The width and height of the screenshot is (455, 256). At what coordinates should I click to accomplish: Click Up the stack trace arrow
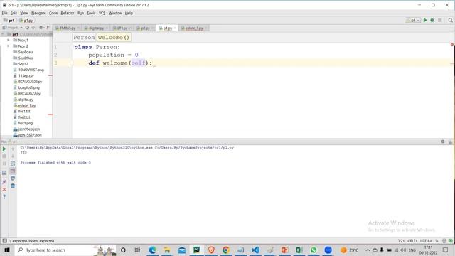point(13,149)
